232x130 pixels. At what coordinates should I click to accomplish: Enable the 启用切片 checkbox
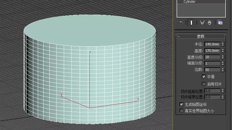point(204,84)
